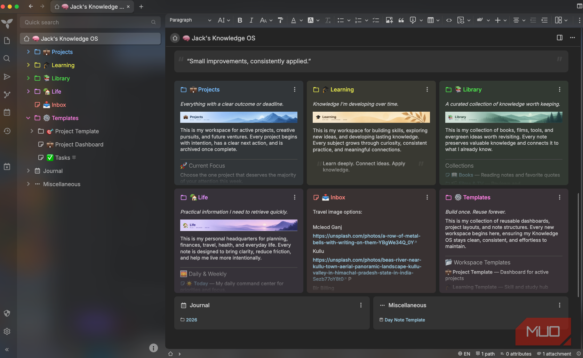Toggle the split layout at top-right corner
583x358 pixels.
point(580,6)
